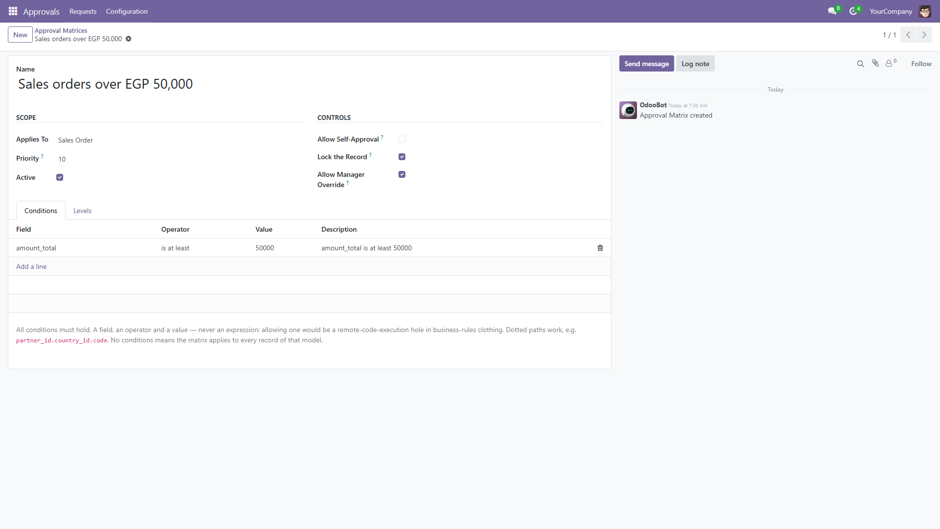Click Follow in chatter
Viewport: 940px width, 529px height.
[921, 64]
